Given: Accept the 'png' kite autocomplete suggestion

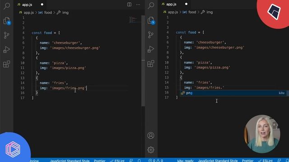Looking at the screenshot, I should [234, 93].
